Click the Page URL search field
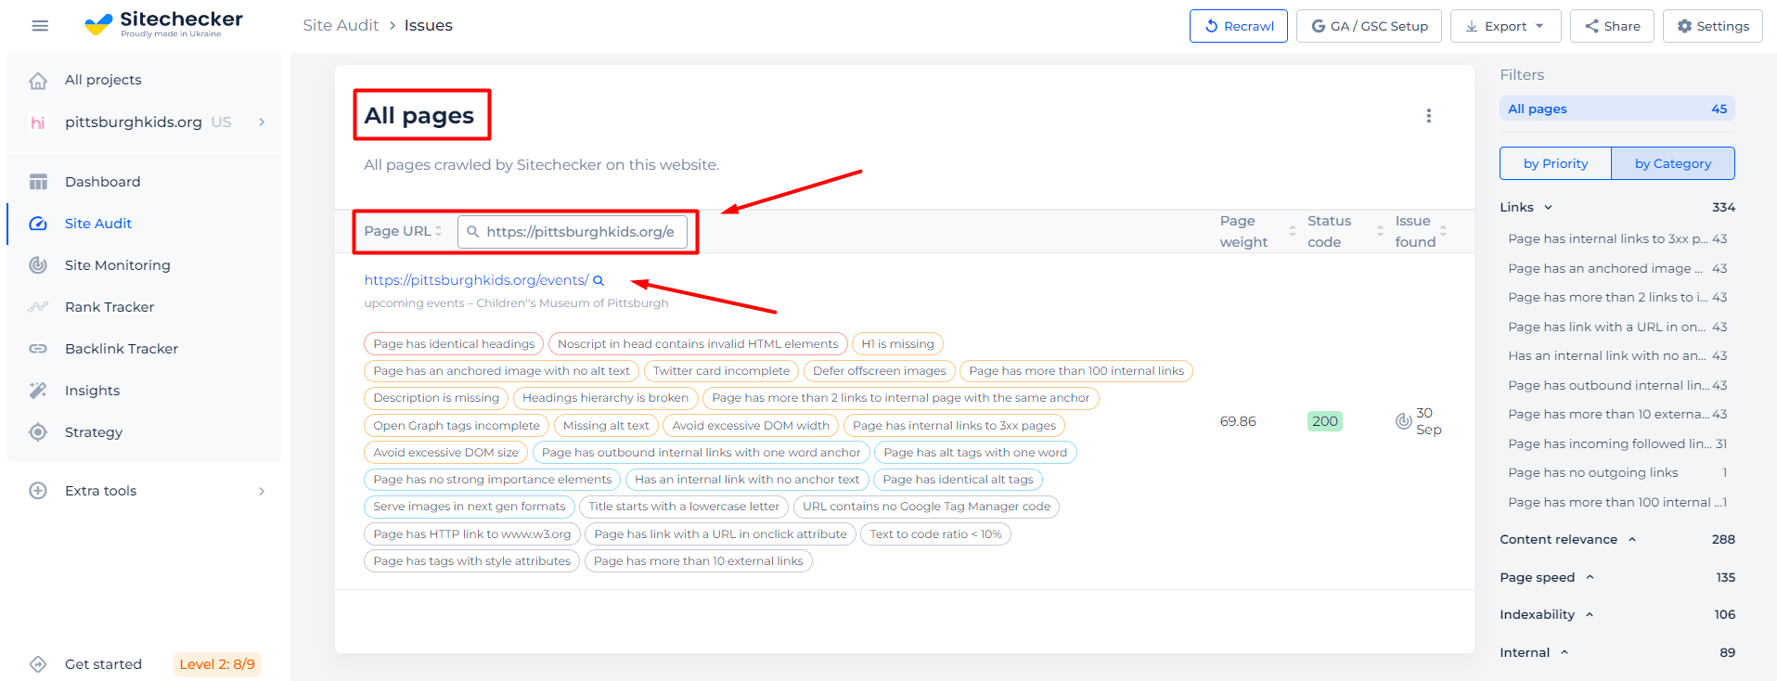Screen dimensions: 1777x681 point(573,232)
